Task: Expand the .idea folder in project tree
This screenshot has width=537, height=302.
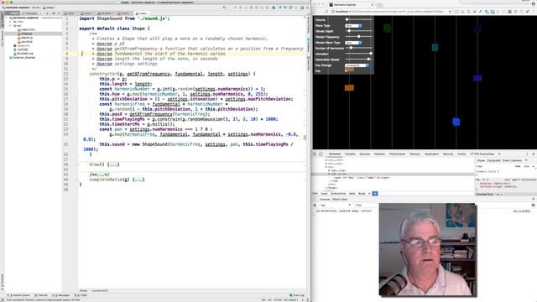Action: point(10,22)
